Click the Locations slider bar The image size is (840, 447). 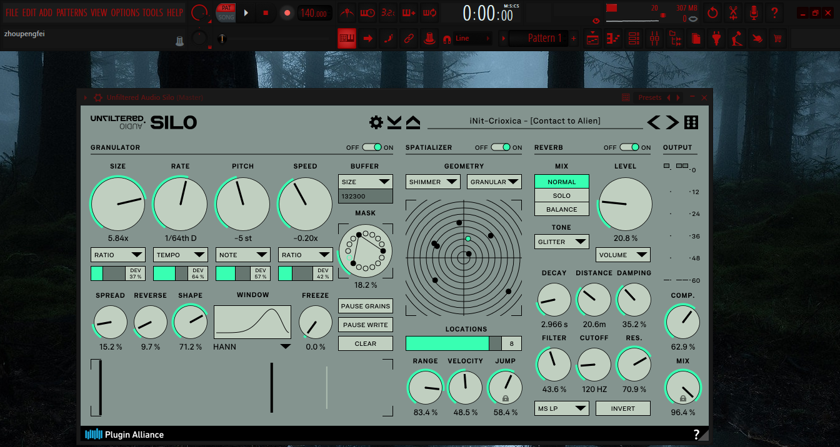point(454,343)
